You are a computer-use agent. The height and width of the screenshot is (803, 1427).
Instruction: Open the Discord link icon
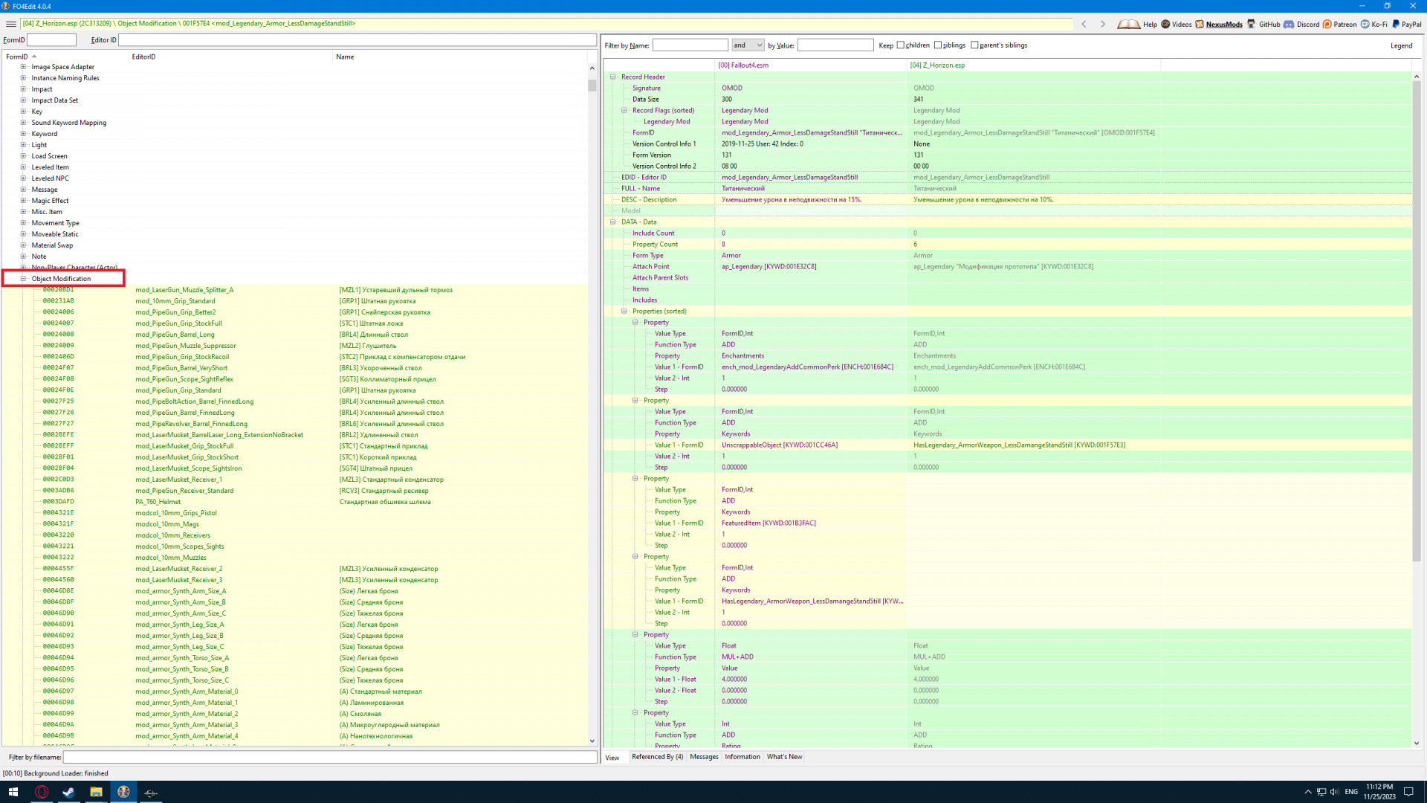pyautogui.click(x=1289, y=24)
